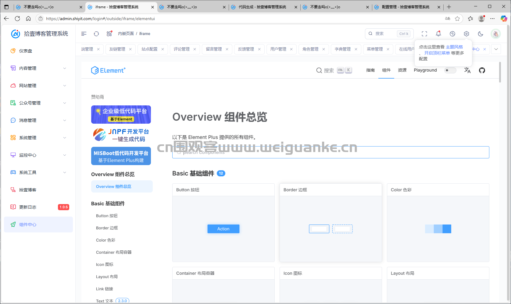The image size is (511, 304).
Task: Click the refresh page icon beside the breadcrumb
Action: coord(96,34)
